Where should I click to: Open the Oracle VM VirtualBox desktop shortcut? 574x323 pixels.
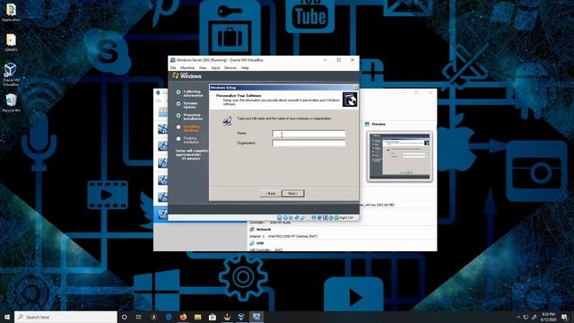[x=11, y=74]
